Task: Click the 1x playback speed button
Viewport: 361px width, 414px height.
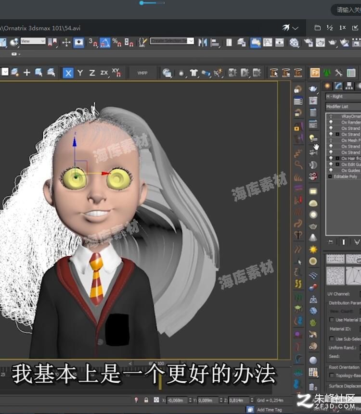Action: point(343,28)
